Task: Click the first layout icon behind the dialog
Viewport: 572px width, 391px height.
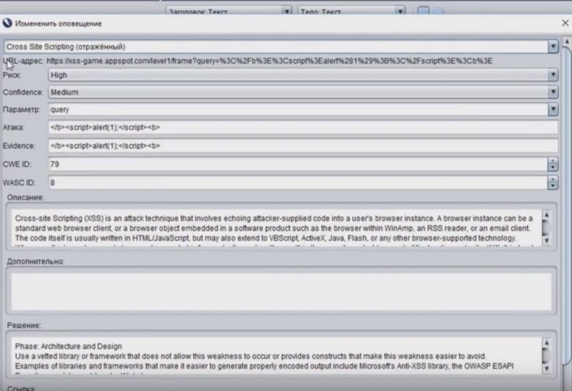Action: point(423,11)
